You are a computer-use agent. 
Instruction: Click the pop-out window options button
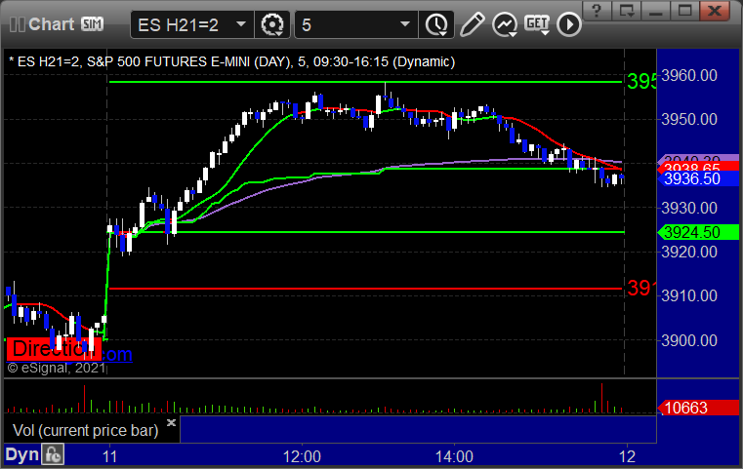(626, 10)
